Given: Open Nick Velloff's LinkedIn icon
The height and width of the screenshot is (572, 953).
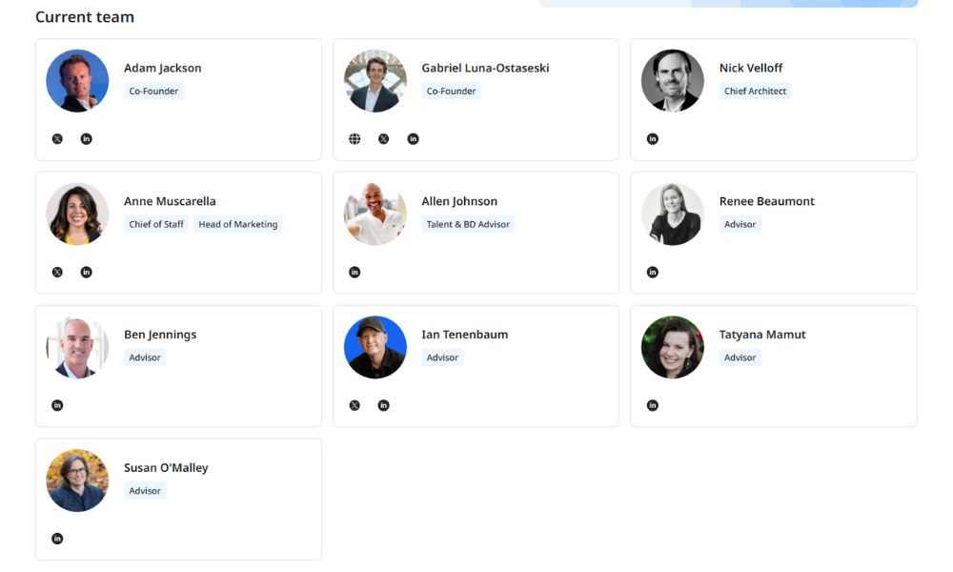Looking at the screenshot, I should pos(653,138).
